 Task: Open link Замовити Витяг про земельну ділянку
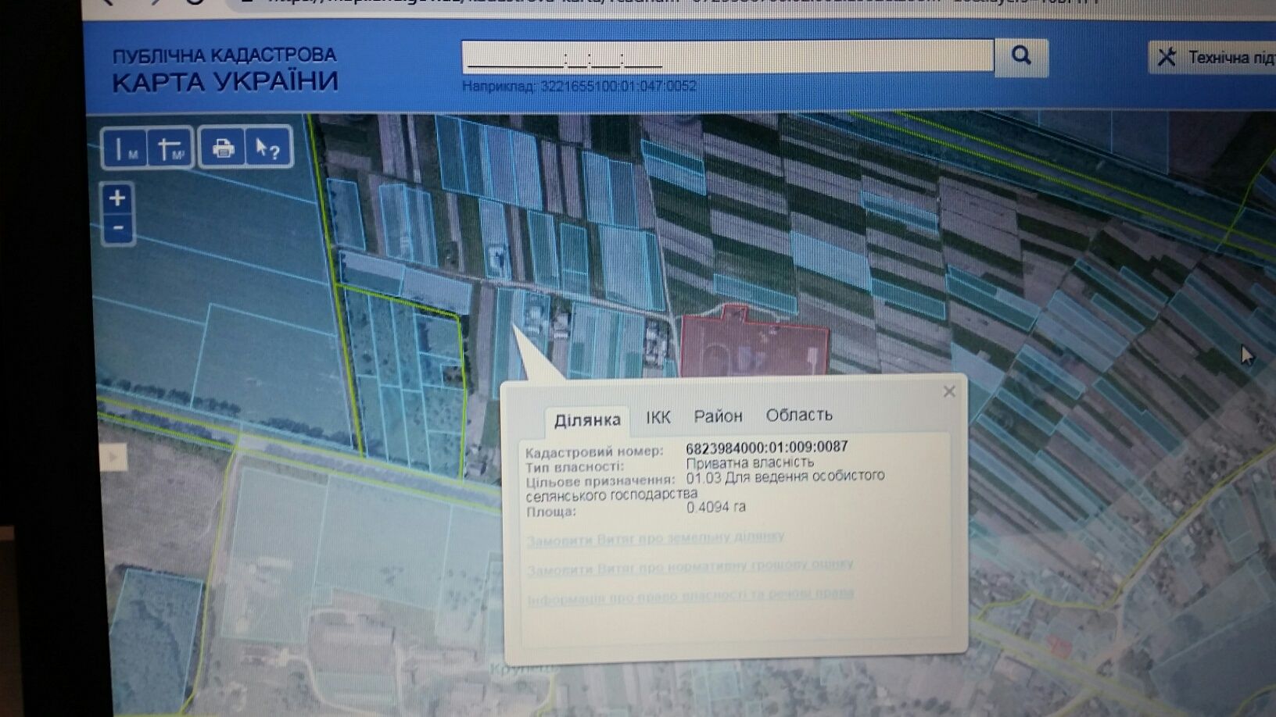655,539
